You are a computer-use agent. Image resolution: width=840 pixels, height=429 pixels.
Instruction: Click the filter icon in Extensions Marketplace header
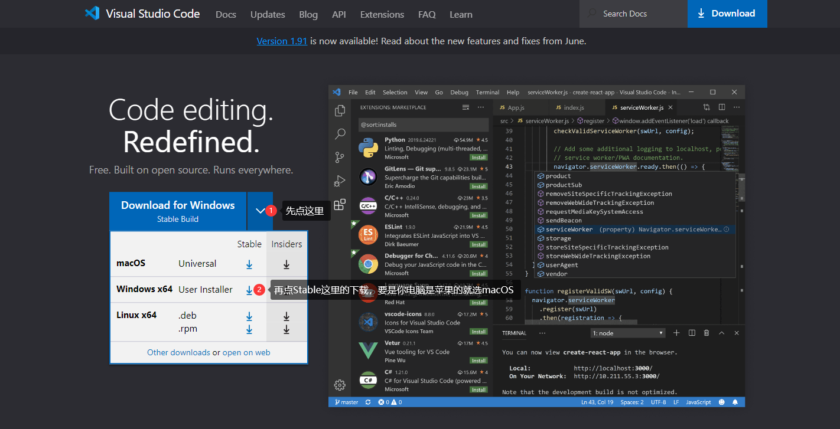[465, 107]
